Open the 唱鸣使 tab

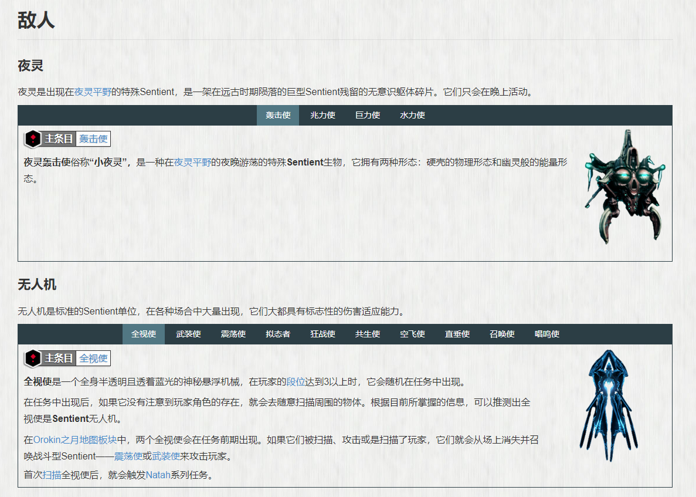coord(547,334)
